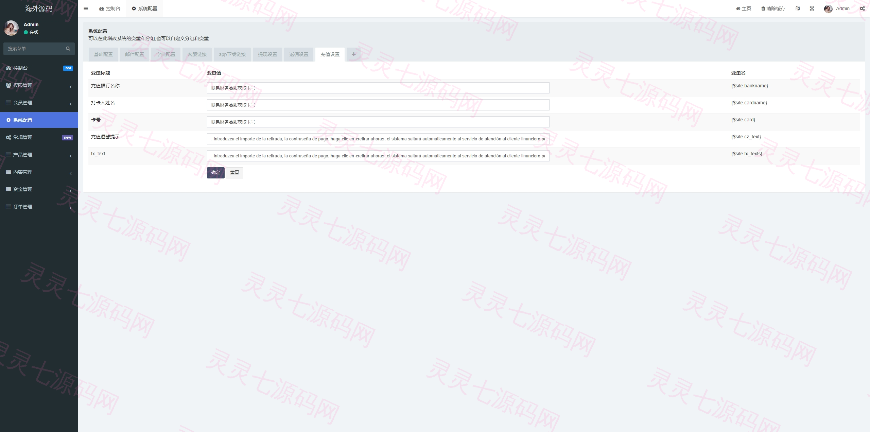Open the 客服链接 tab
The width and height of the screenshot is (870, 432).
(197, 54)
